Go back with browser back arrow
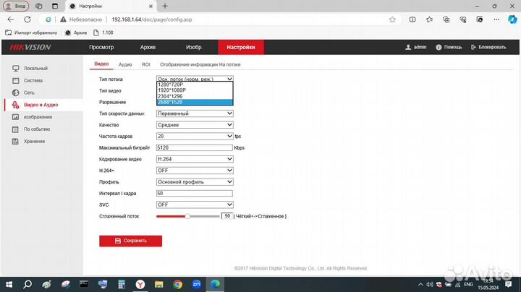 pos(11,20)
